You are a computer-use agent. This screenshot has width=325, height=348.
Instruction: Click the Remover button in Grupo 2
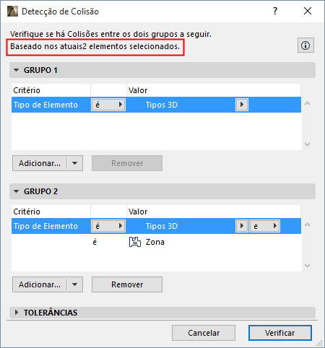tap(127, 284)
